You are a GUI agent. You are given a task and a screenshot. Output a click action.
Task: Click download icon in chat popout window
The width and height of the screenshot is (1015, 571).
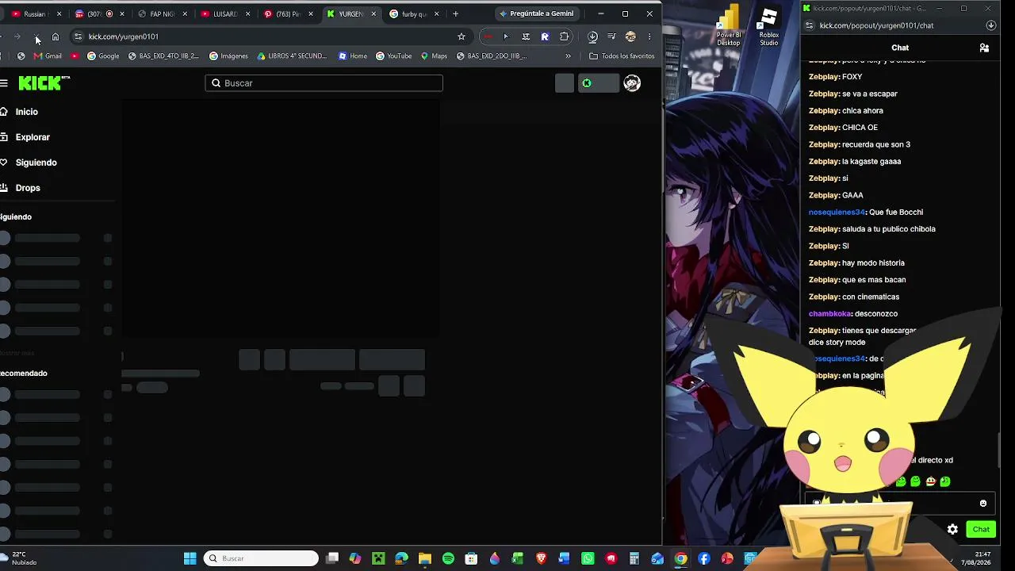(x=990, y=25)
